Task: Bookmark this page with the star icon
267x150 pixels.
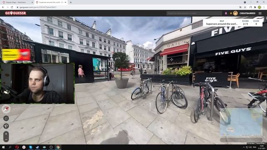Action: point(245,7)
